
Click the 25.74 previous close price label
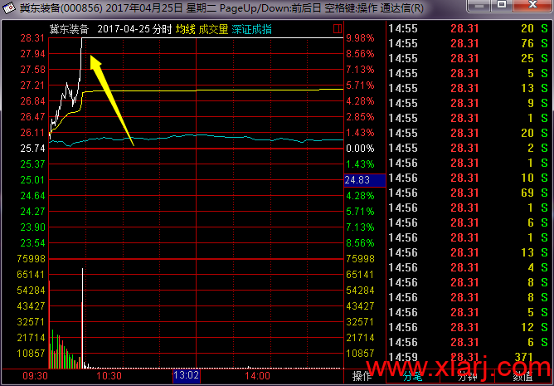(x=32, y=149)
